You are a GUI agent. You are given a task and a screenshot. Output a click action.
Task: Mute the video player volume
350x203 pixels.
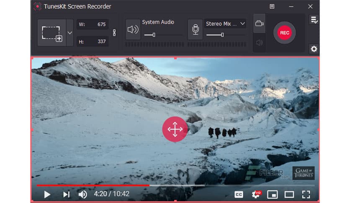pos(83,194)
